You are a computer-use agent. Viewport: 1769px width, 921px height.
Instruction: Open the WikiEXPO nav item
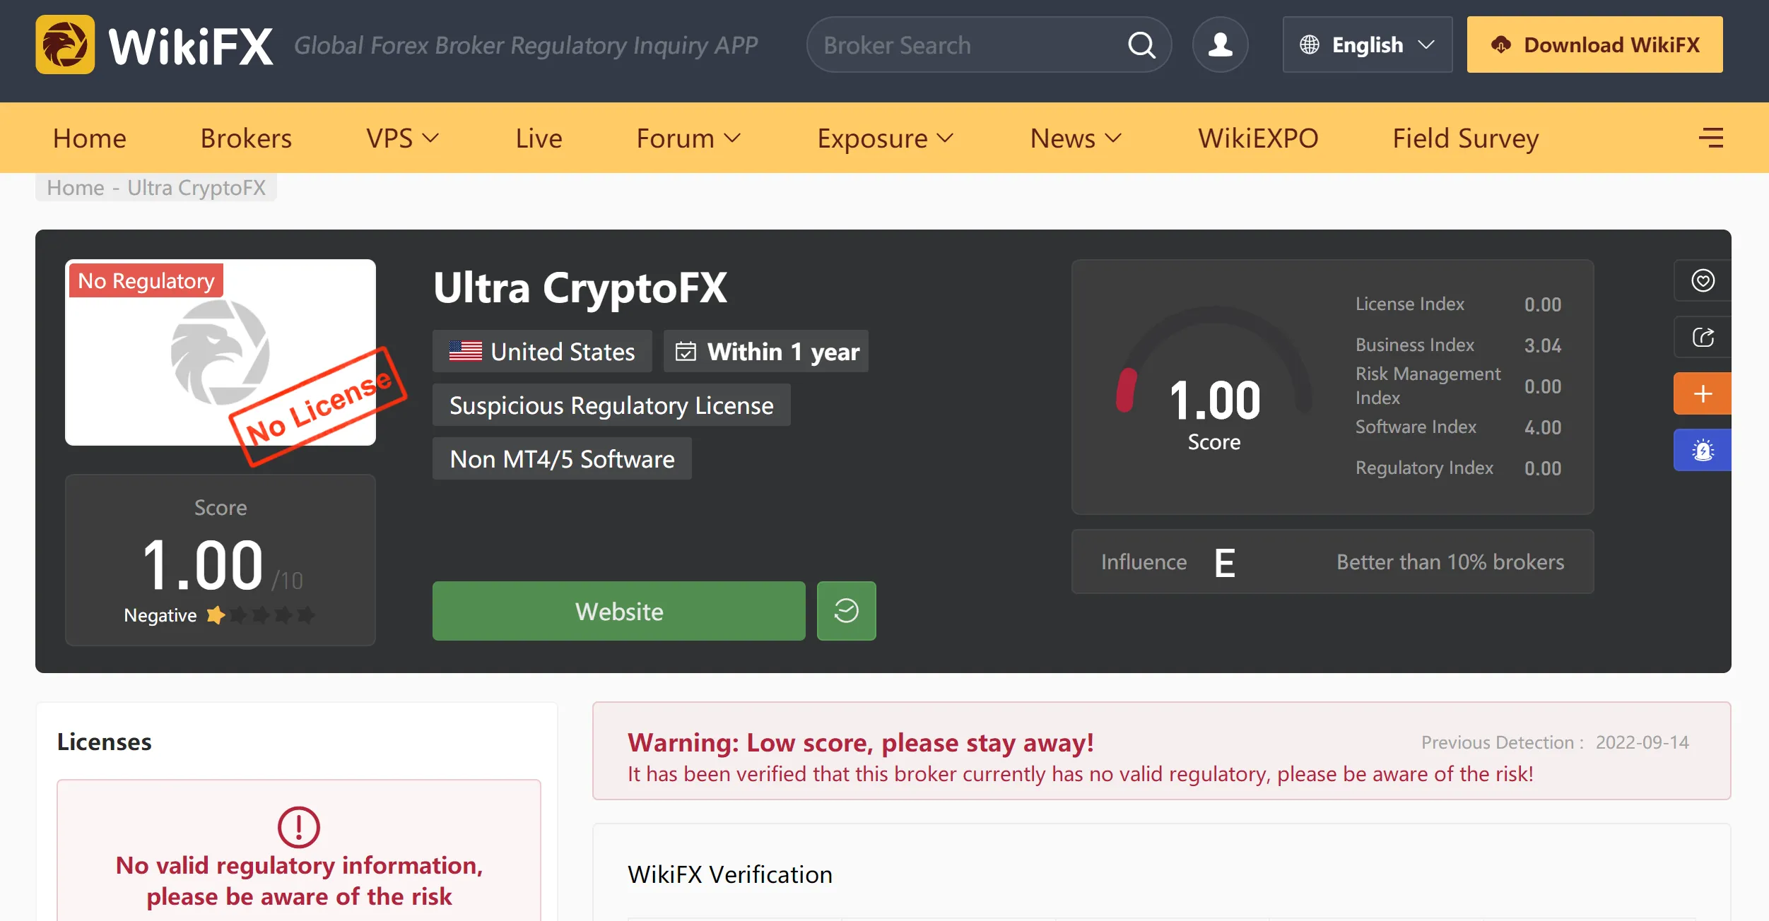tap(1258, 138)
